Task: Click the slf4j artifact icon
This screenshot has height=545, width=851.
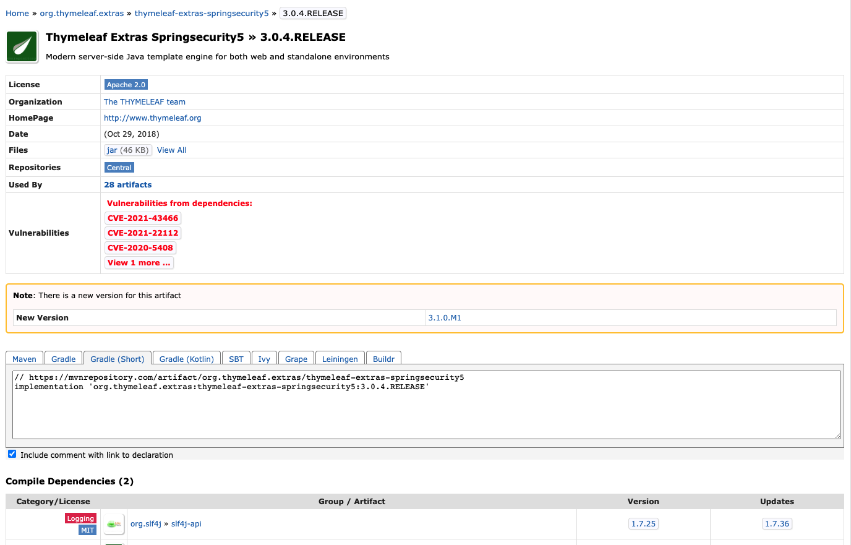Action: 114,524
